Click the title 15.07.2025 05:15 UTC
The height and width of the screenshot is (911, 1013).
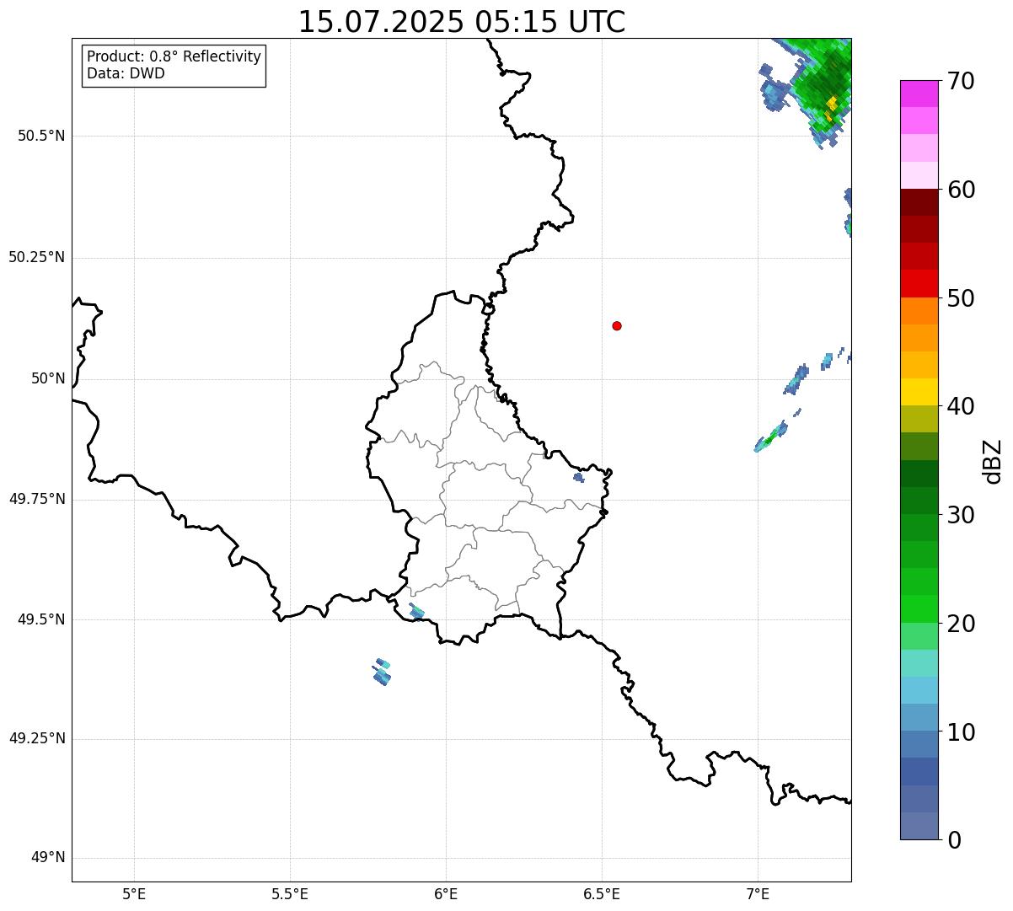click(462, 21)
